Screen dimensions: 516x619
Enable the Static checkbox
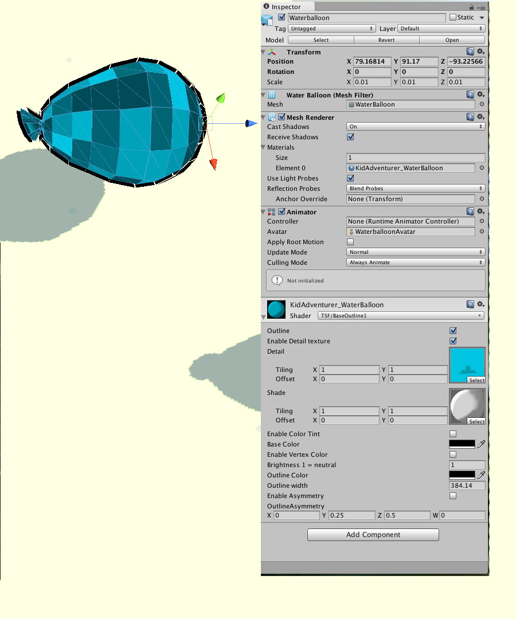click(453, 17)
